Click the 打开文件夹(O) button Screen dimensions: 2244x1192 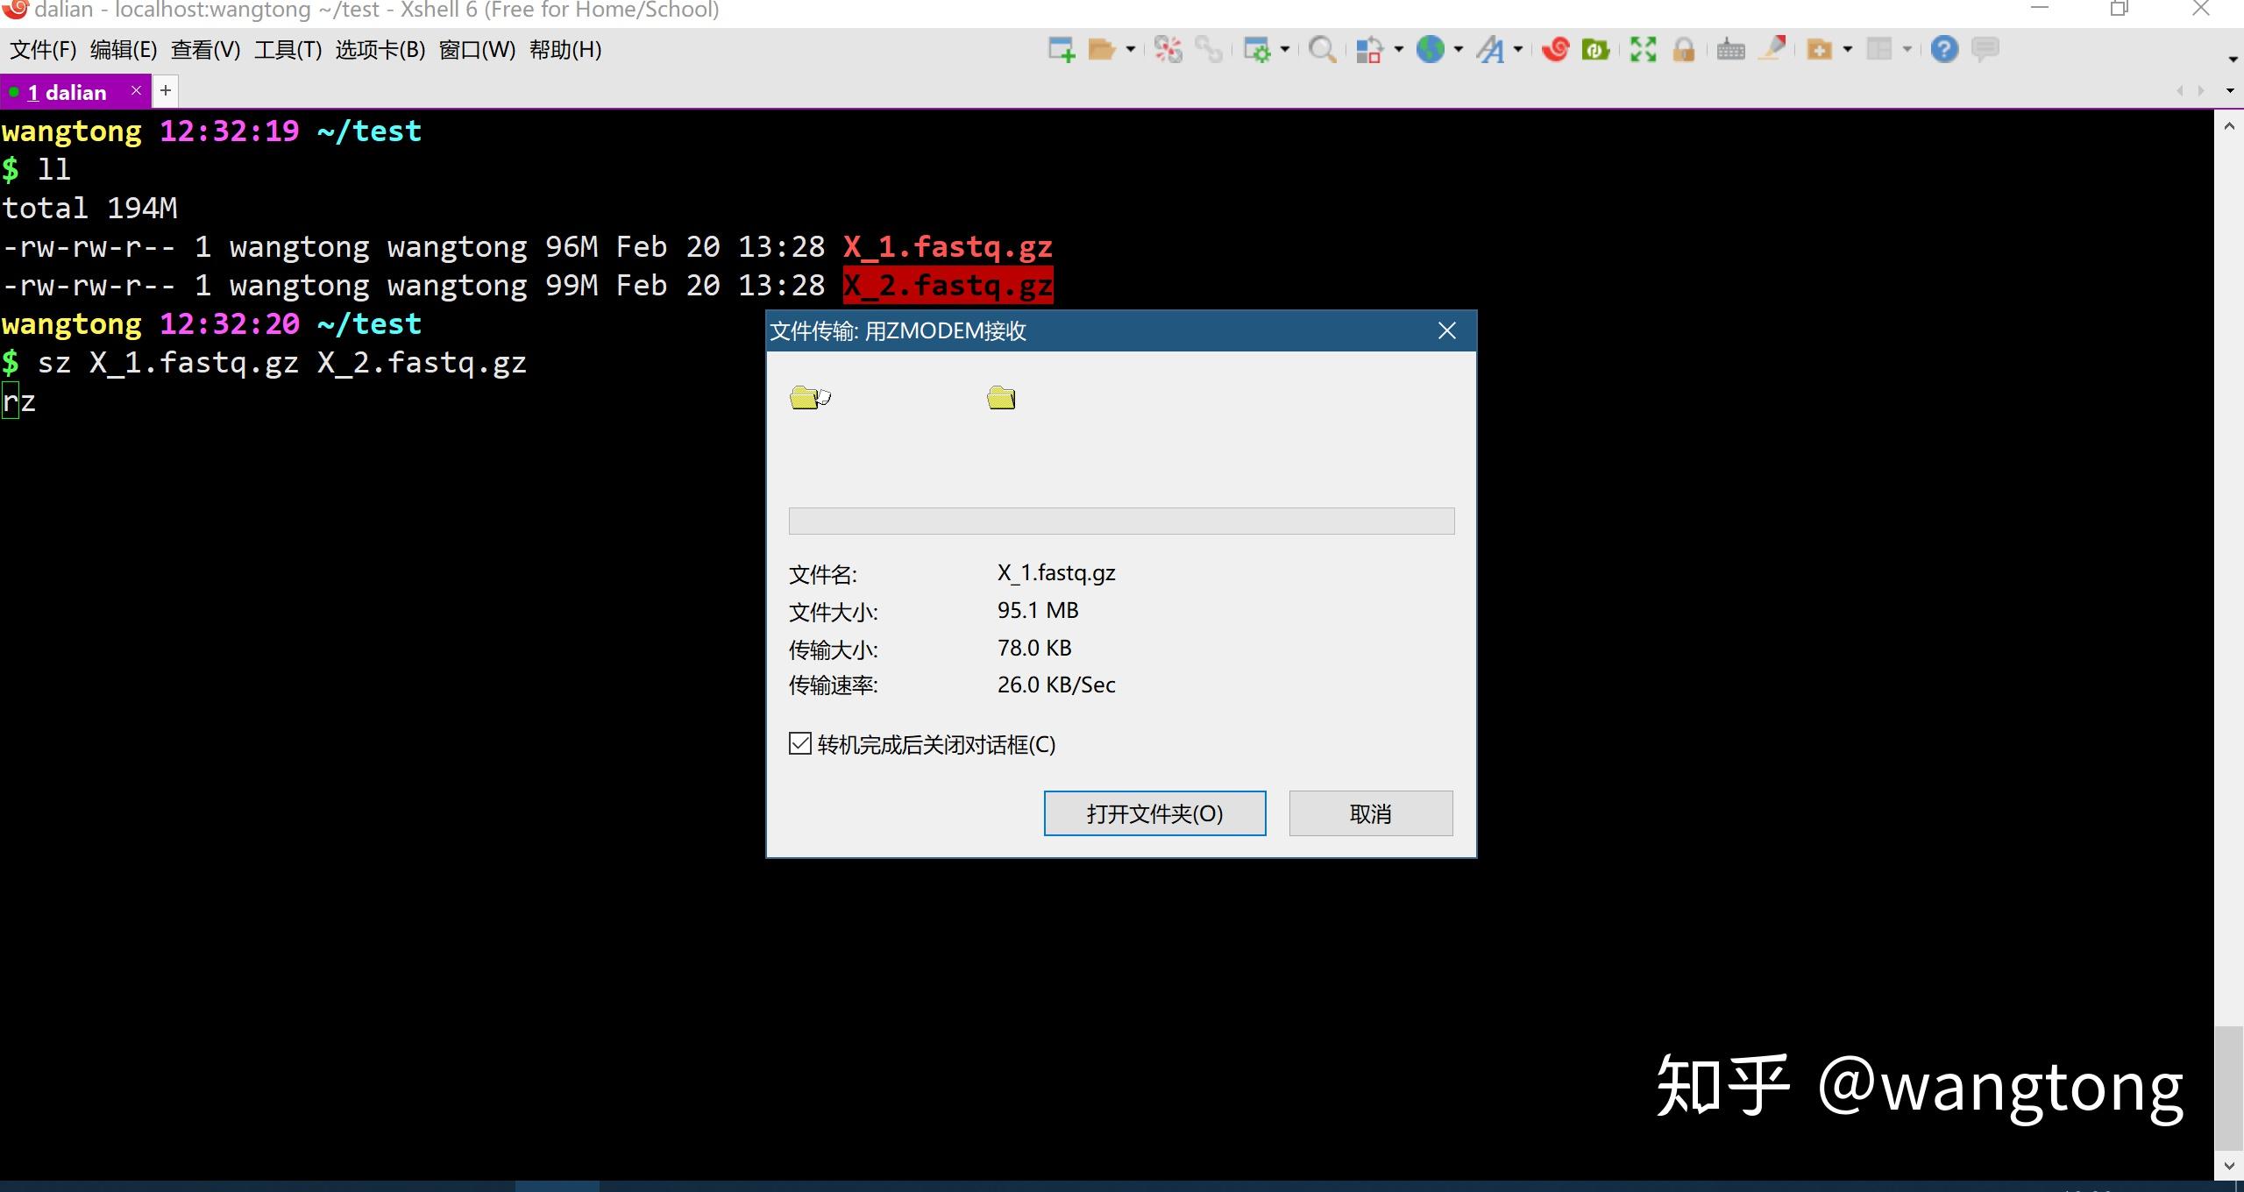point(1154,813)
